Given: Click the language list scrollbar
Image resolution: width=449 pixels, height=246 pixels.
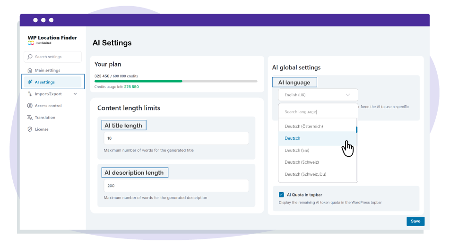Looking at the screenshot, I should pyautogui.click(x=356, y=129).
